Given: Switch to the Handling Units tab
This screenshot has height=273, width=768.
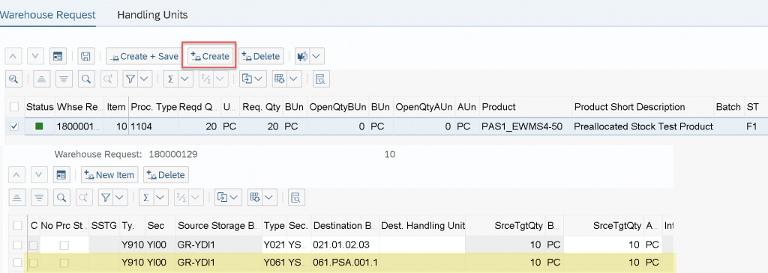Looking at the screenshot, I should tap(152, 15).
